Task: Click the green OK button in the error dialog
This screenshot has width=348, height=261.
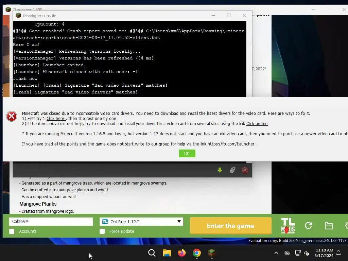Action: tap(187, 153)
